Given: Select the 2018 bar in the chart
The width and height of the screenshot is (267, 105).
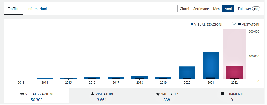Looking at the screenshot, I should 139,77.
